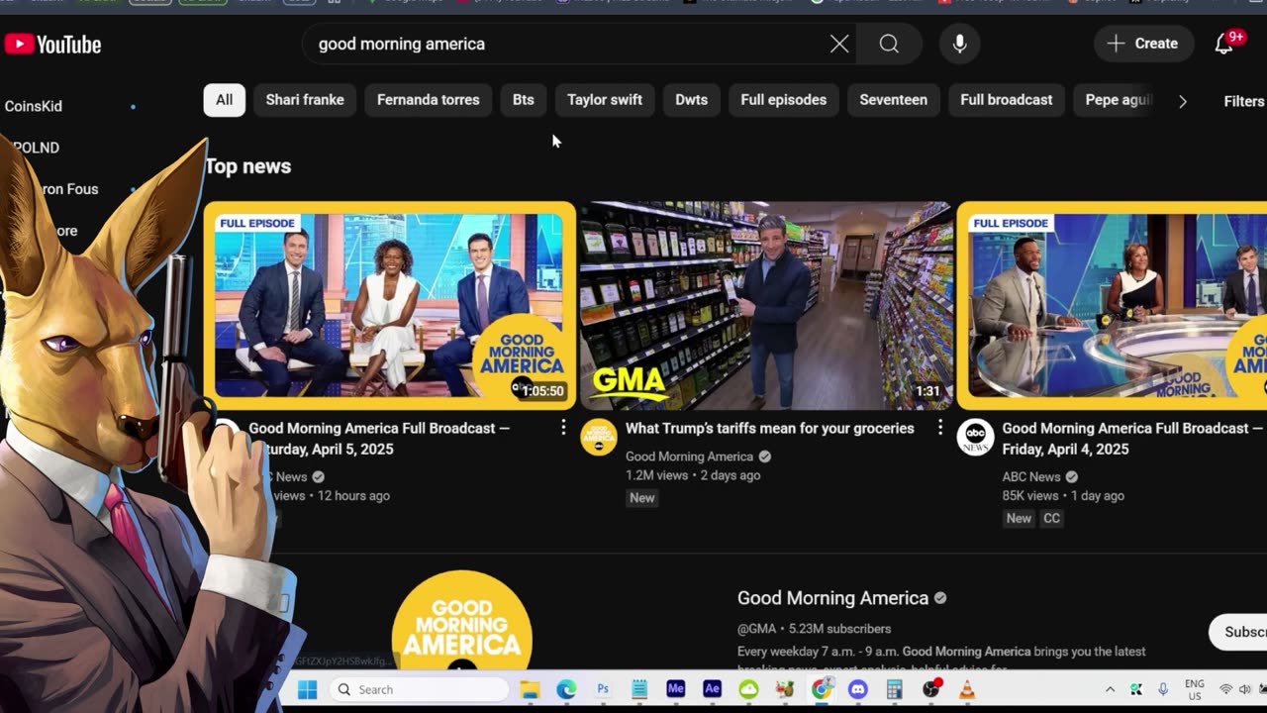Screen dimensions: 1267x713
Task: Open the Friday April 4 broadcast thumbnail
Action: [x=1113, y=305]
